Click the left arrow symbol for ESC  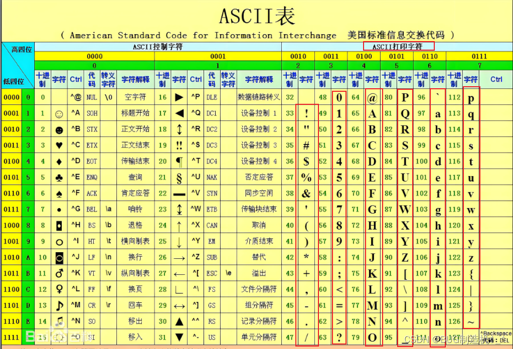[179, 273]
